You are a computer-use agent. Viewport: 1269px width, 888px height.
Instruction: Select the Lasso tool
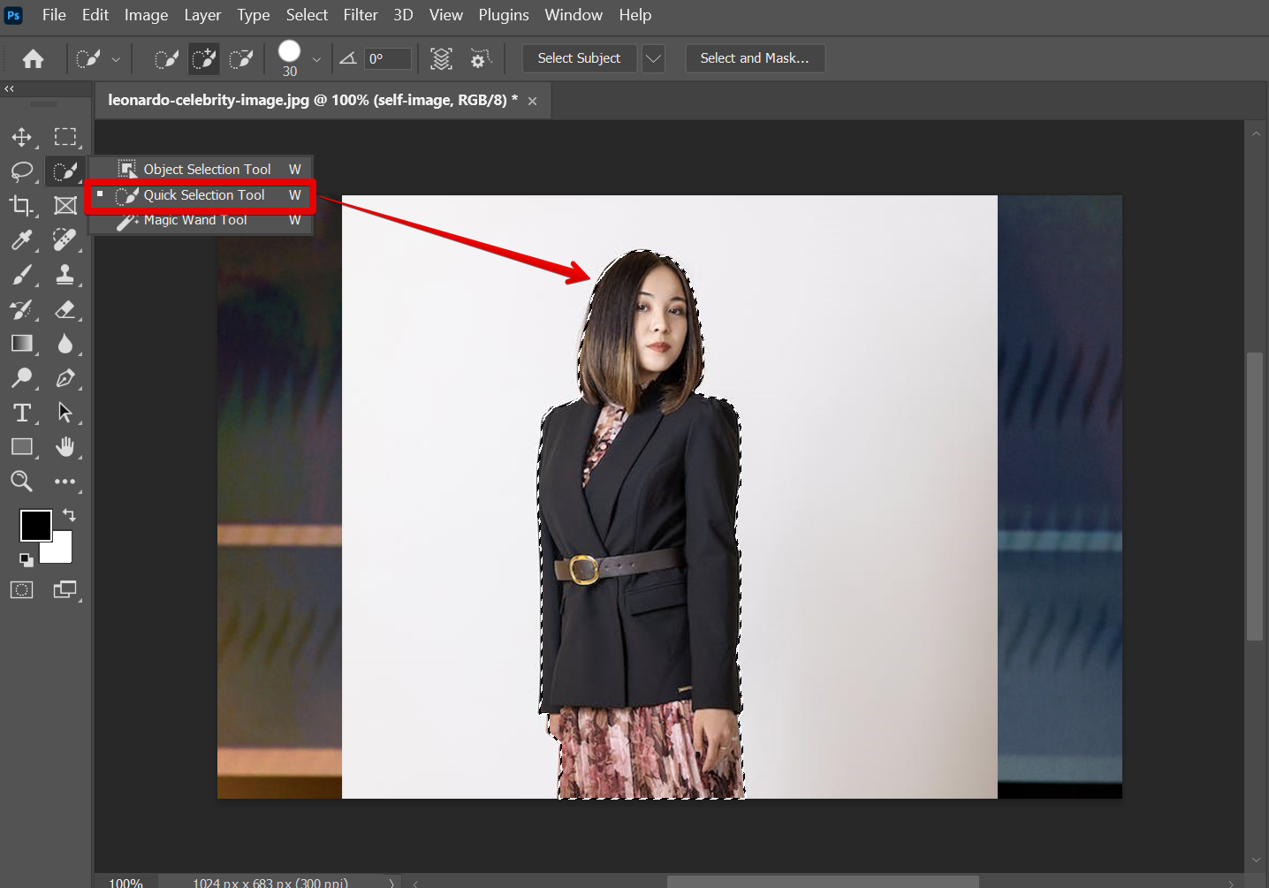pyautogui.click(x=21, y=171)
